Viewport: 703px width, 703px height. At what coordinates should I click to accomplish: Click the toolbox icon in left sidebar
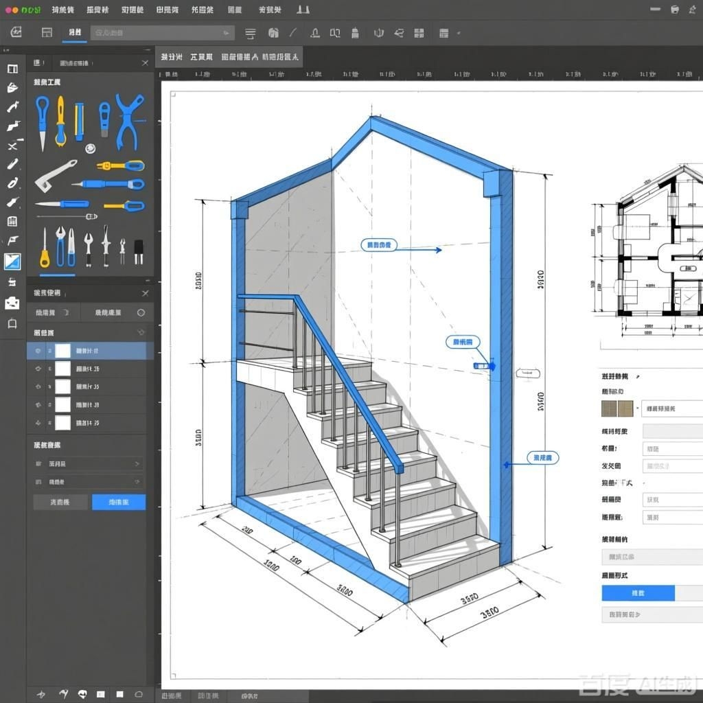point(12,303)
